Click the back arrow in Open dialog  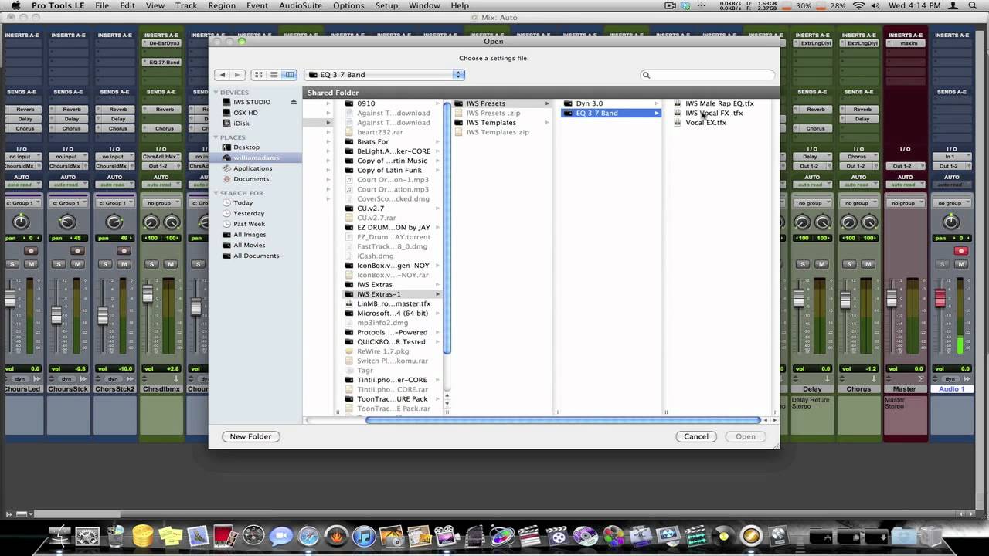coord(223,75)
